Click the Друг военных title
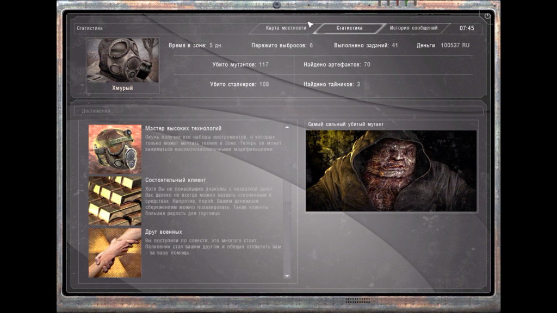This screenshot has height=313, width=557. 163,231
